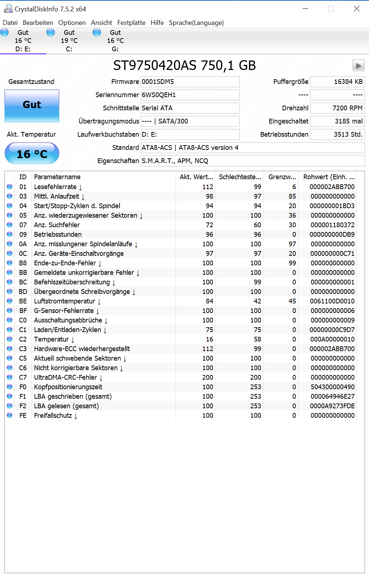The width and height of the screenshot is (369, 575).
Task: Click status orb for Luftstromtemperatur row
Action: [x=10, y=301]
